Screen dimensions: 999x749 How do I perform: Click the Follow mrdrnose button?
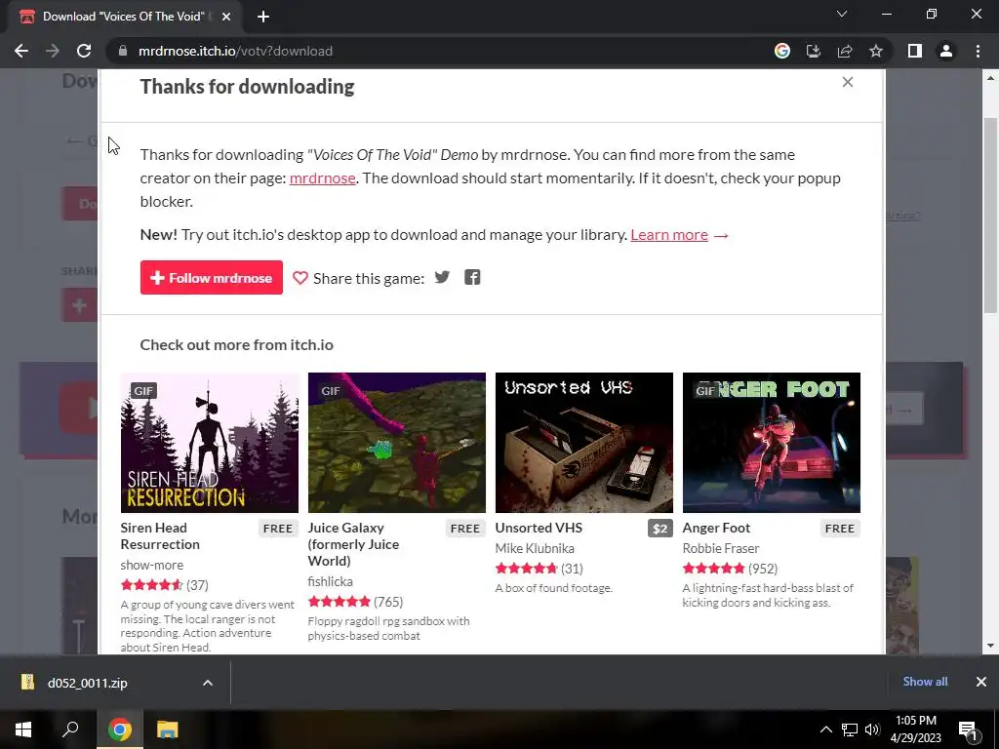[x=212, y=278]
